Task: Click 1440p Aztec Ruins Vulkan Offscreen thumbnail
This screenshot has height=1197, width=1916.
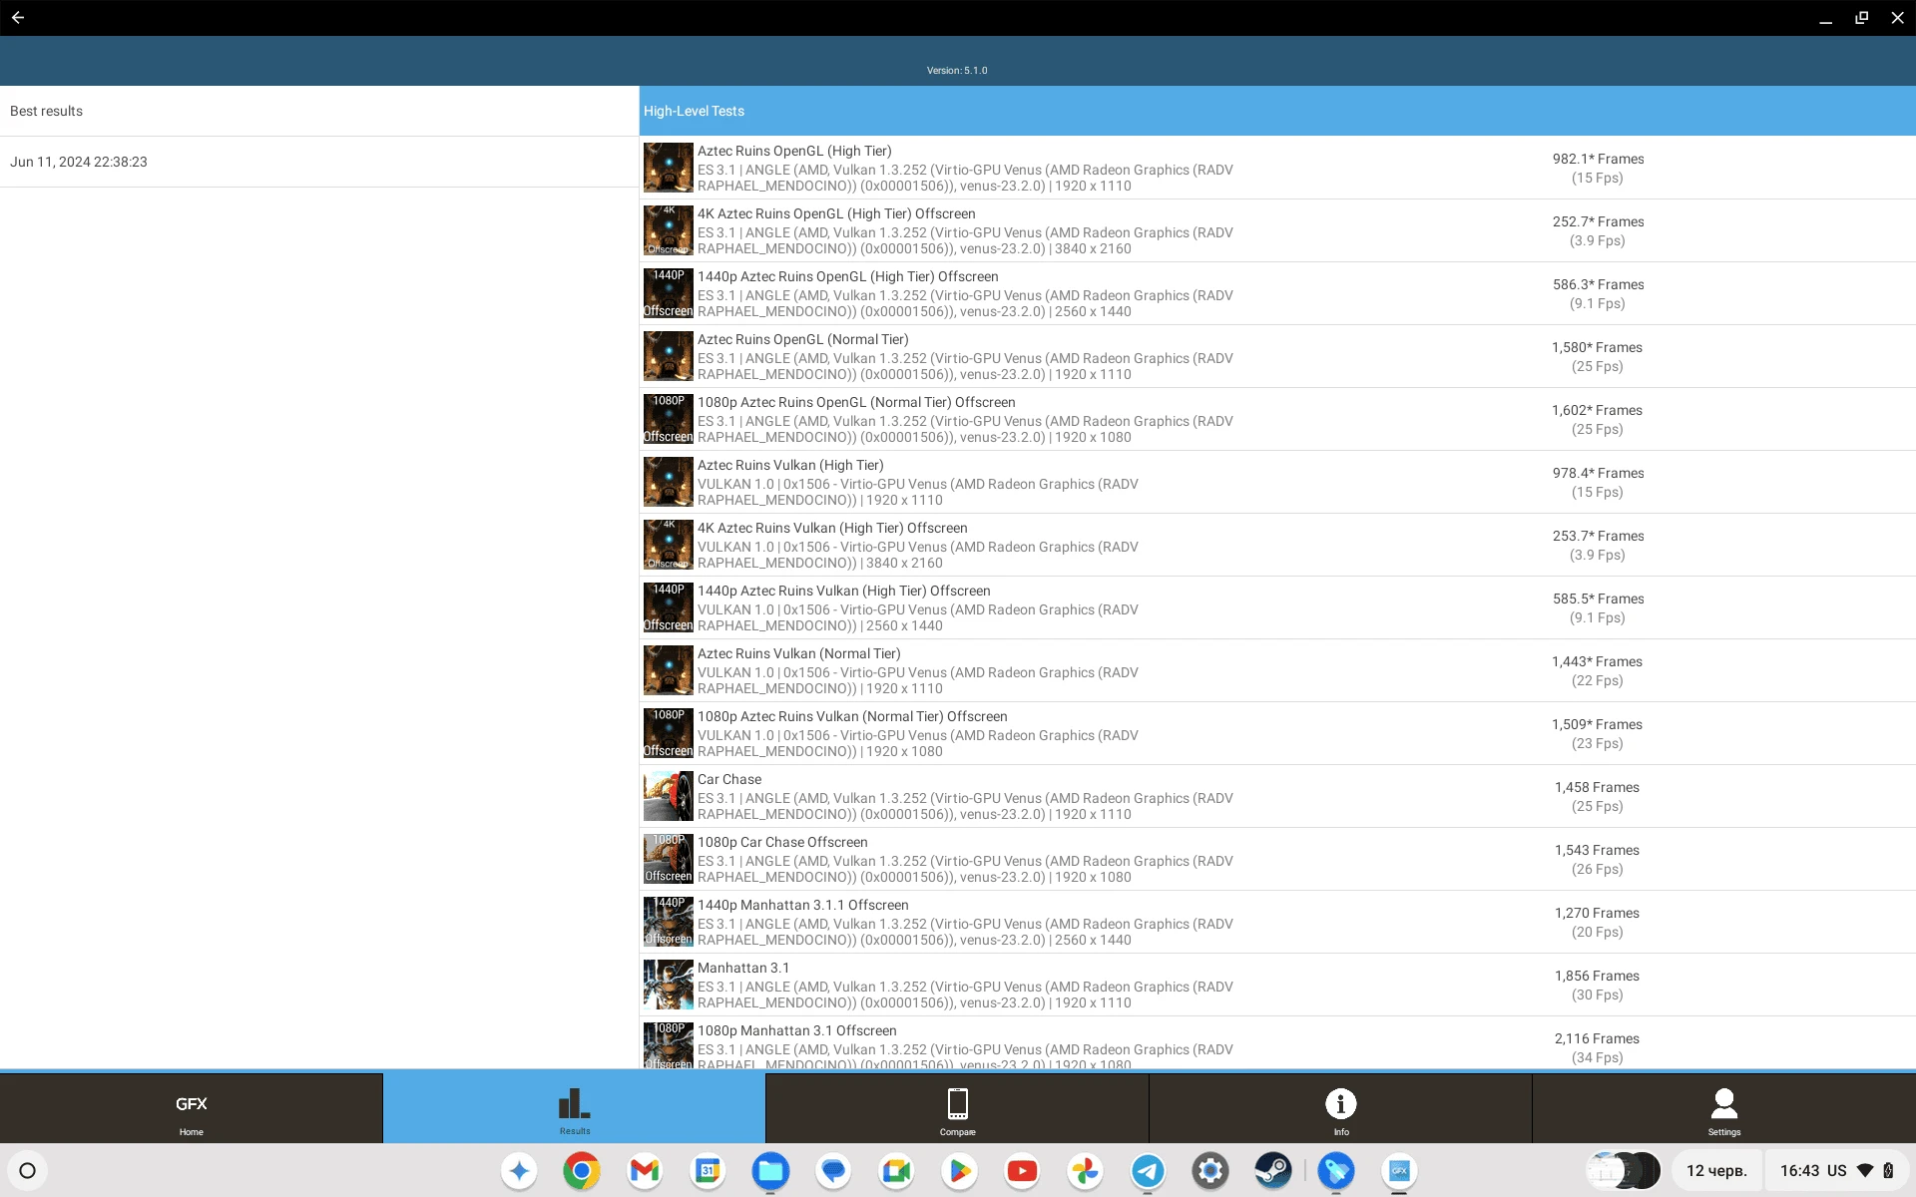Action: click(668, 607)
